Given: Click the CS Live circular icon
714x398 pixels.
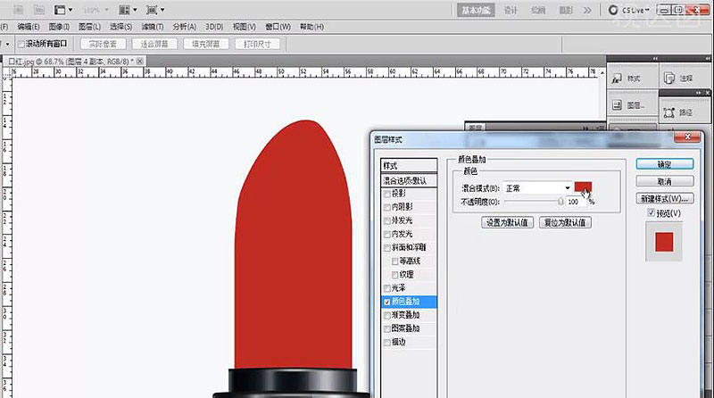Looking at the screenshot, I should point(613,10).
